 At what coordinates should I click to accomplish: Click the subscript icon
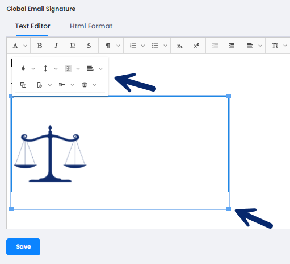click(x=180, y=46)
